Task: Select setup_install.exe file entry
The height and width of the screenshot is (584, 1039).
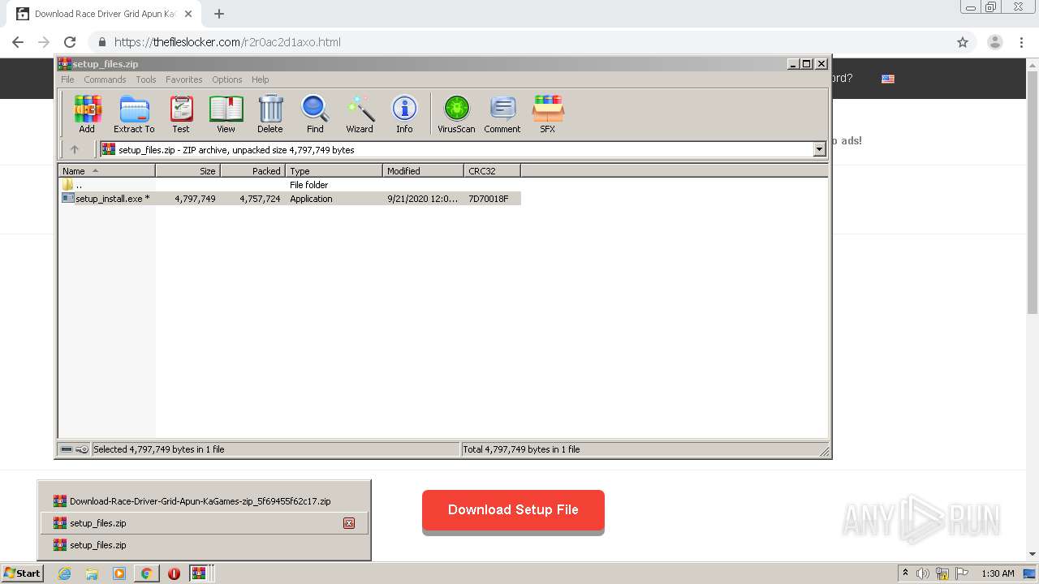Action: click(x=291, y=199)
